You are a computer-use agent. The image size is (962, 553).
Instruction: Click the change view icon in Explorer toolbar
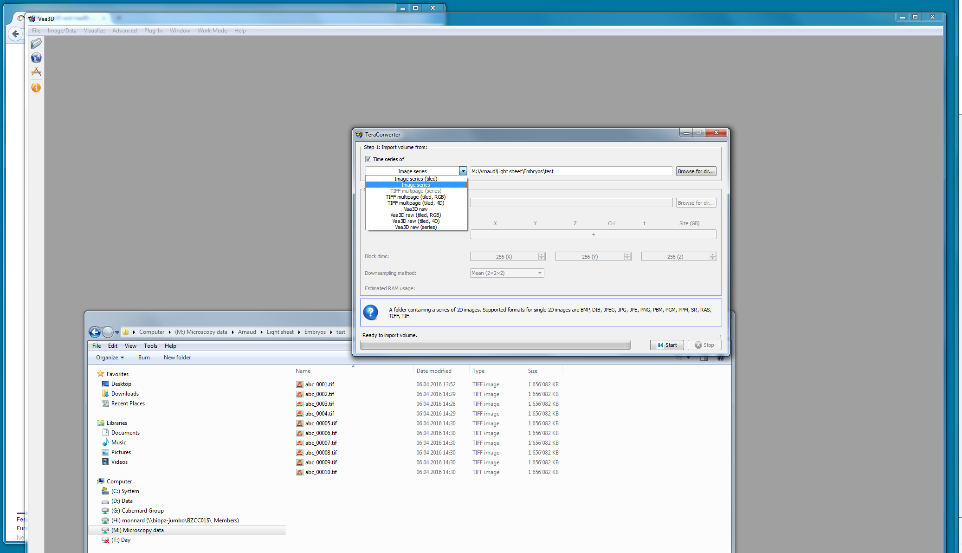(678, 358)
